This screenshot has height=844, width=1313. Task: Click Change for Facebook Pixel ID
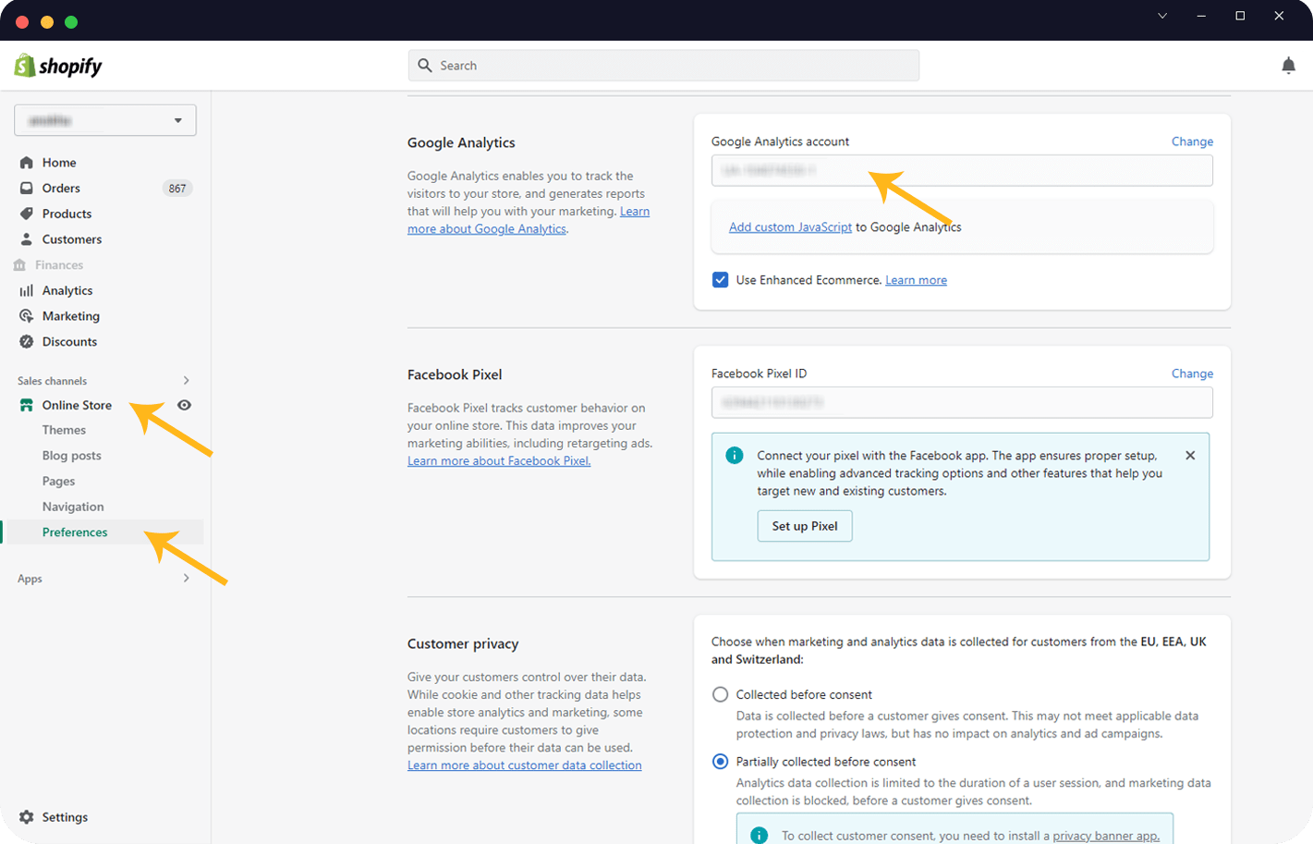coord(1192,373)
